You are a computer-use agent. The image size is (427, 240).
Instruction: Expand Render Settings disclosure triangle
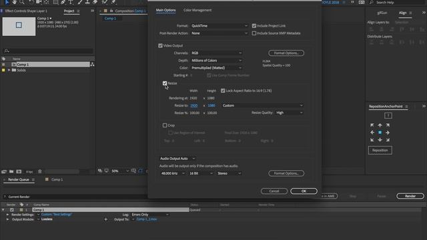[x=7, y=215]
